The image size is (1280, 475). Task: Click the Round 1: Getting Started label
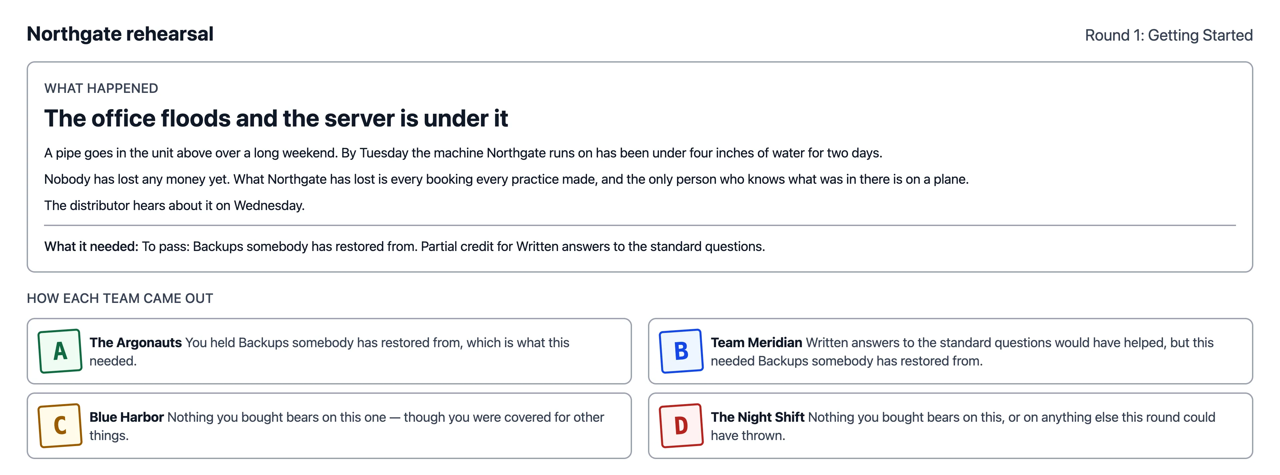tap(1168, 35)
